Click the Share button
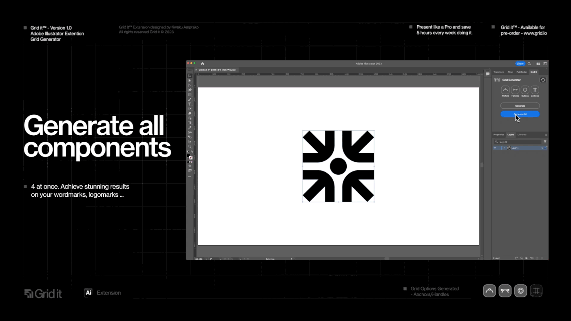 tap(520, 64)
